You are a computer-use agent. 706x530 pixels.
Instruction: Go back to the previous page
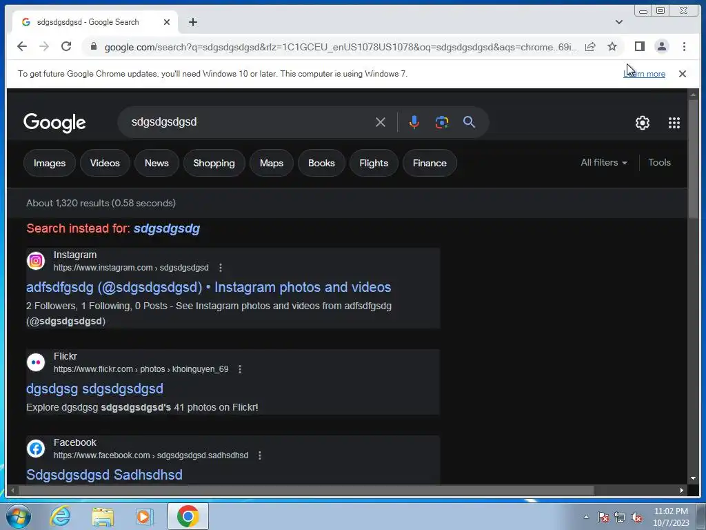pos(21,46)
